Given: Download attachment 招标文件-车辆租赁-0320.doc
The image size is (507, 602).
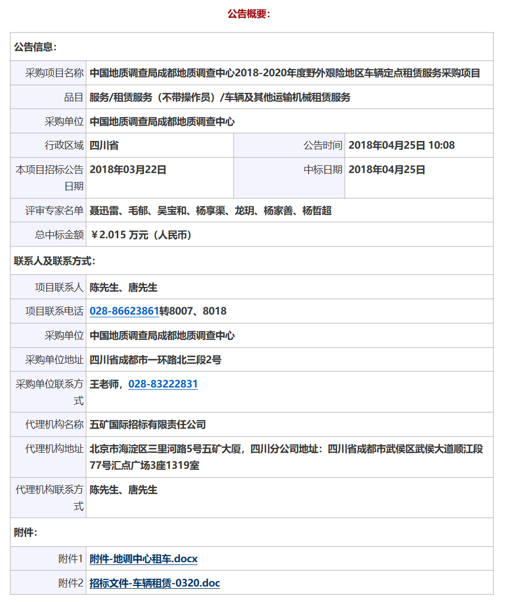Looking at the screenshot, I should [154, 583].
